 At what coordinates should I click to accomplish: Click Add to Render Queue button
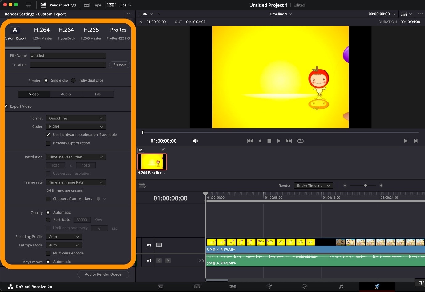coord(103,274)
